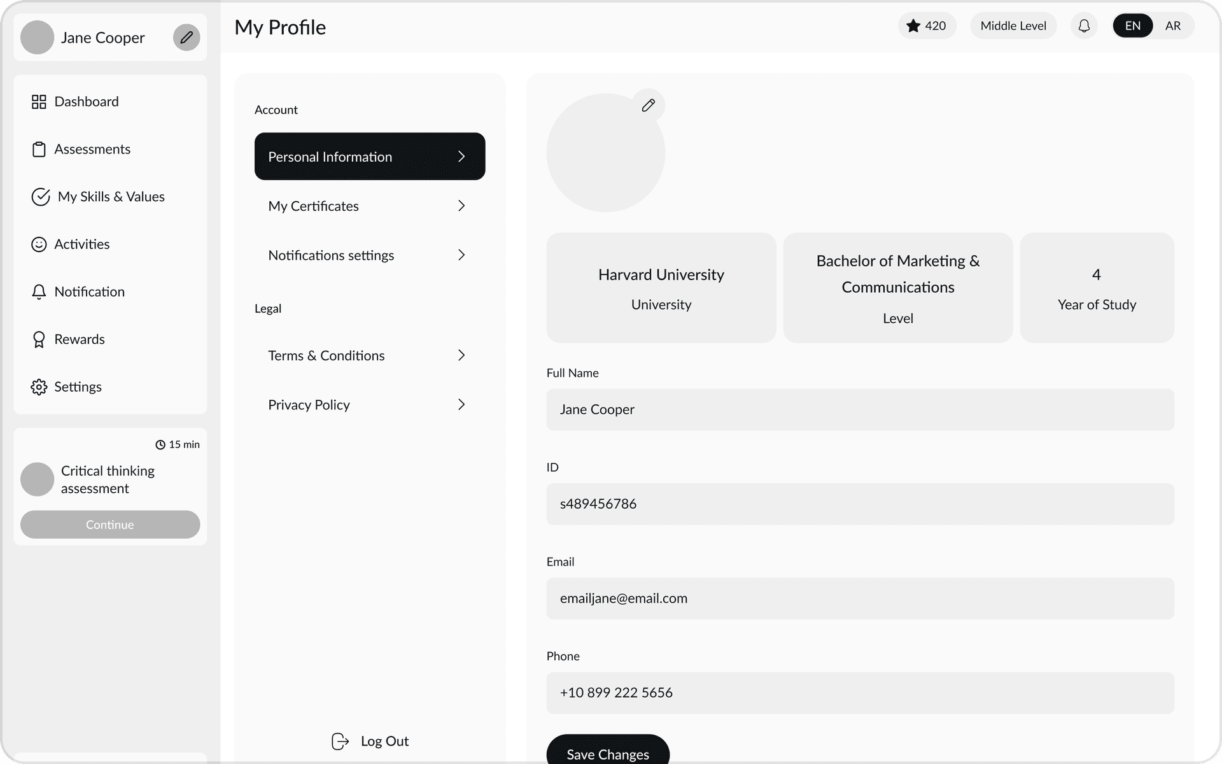Click the Activities smiley icon

[39, 244]
